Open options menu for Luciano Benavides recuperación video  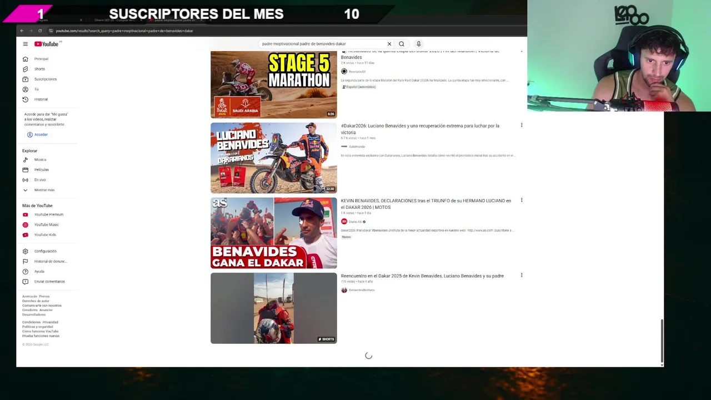(x=522, y=126)
